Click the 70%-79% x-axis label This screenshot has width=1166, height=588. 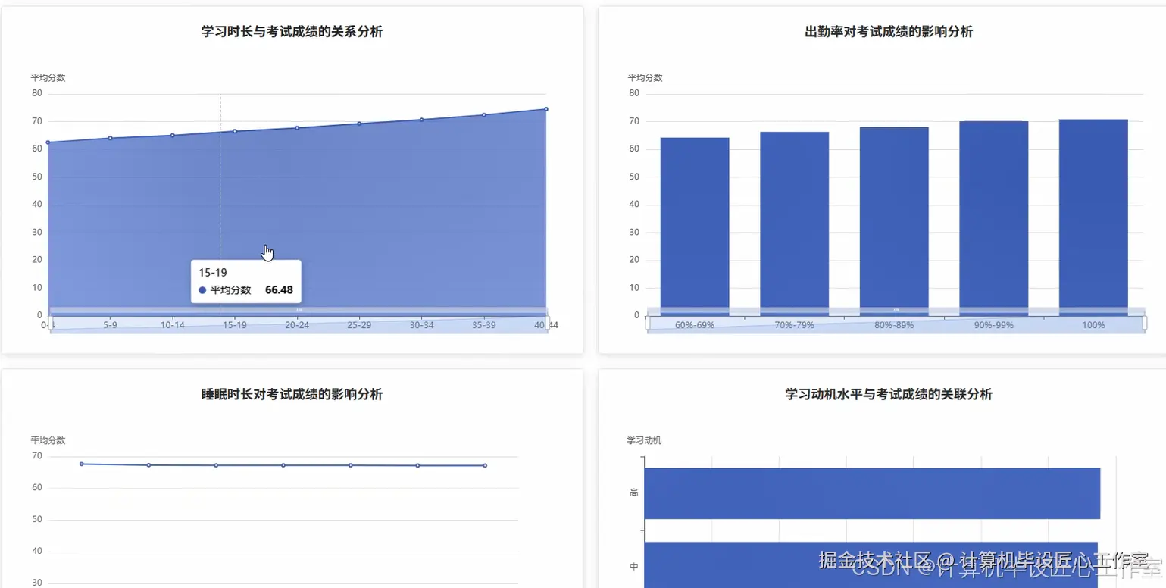pos(794,324)
